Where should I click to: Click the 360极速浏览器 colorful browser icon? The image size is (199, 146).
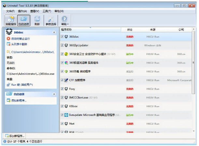(x=66, y=63)
